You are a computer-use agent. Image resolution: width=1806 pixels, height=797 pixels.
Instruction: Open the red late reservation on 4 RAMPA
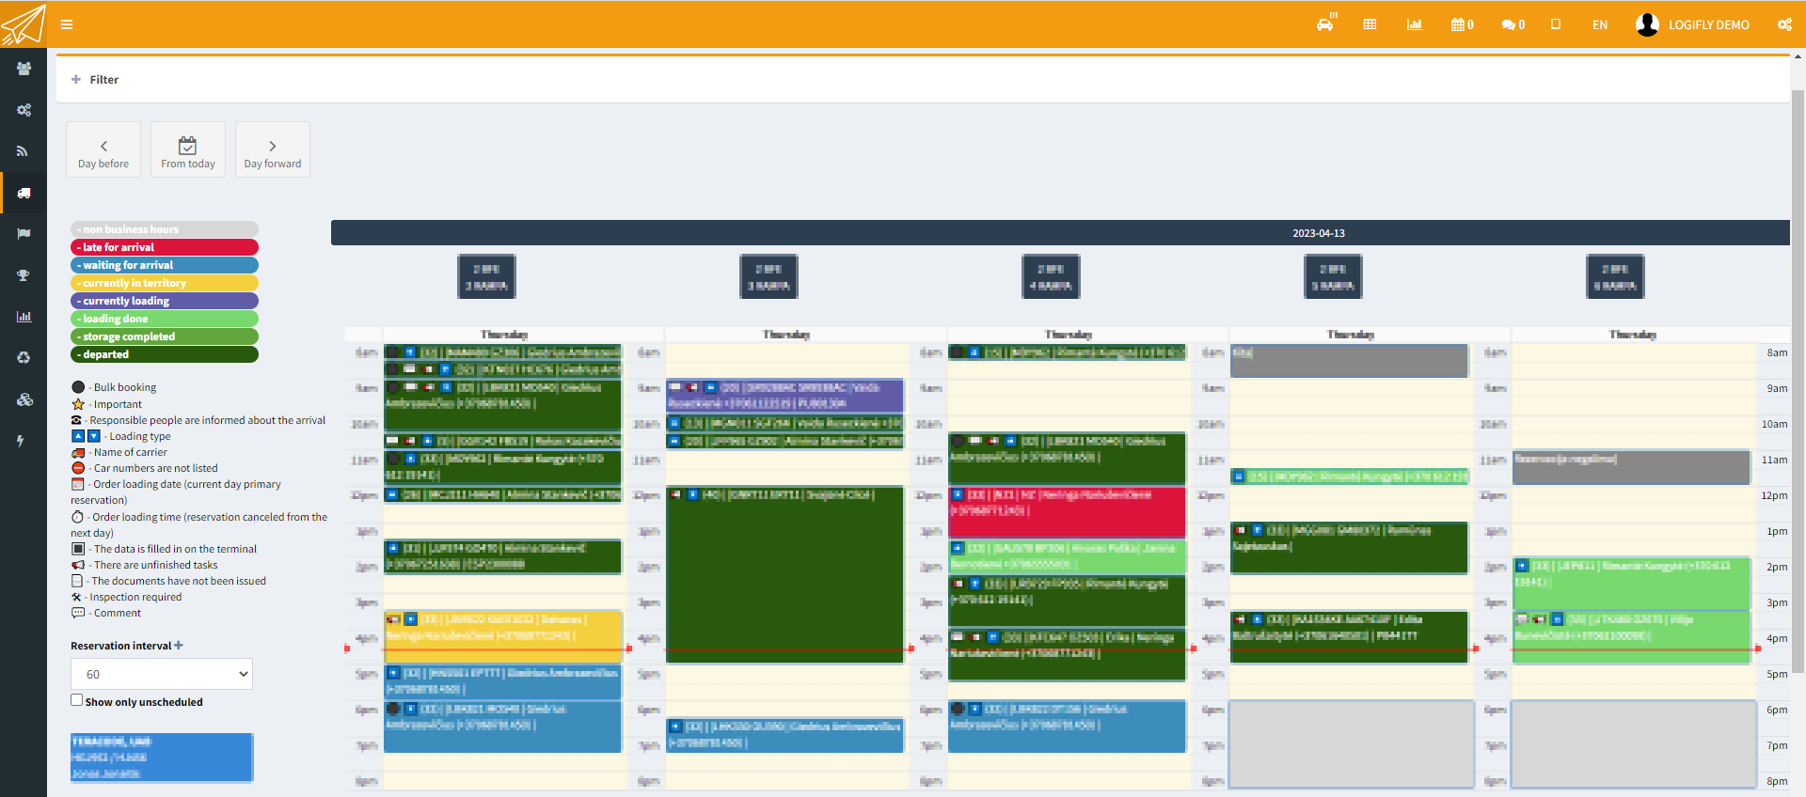tap(1067, 512)
